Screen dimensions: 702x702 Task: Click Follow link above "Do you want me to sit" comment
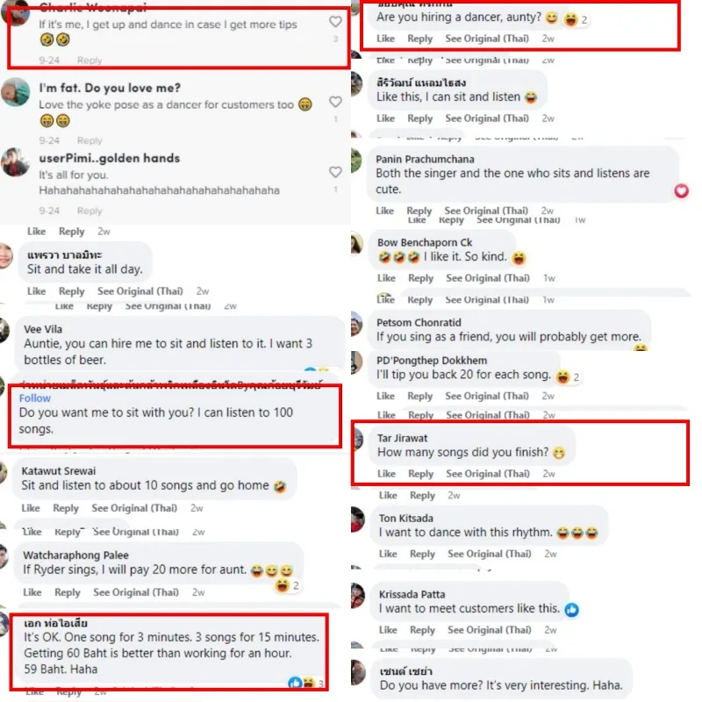pyautogui.click(x=34, y=398)
